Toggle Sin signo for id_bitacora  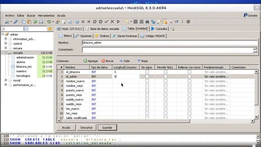(147, 72)
